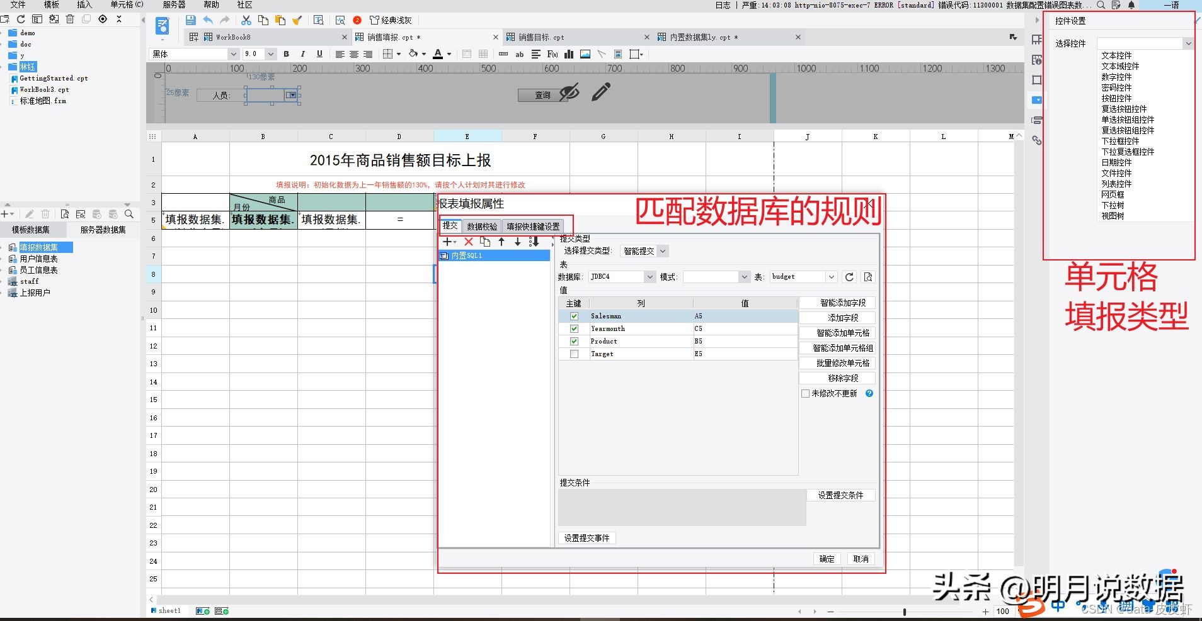Check primary key for Target

pos(574,354)
